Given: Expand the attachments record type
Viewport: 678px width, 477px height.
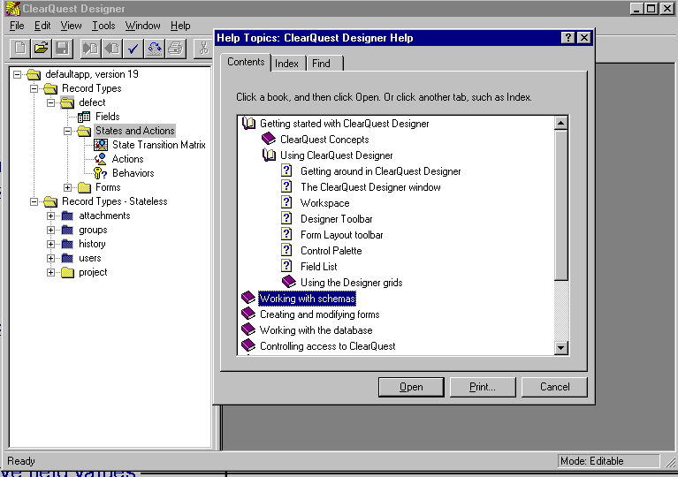Looking at the screenshot, I should pos(51,216).
